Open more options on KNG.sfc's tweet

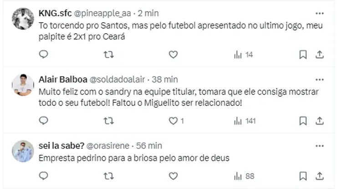tap(319, 13)
